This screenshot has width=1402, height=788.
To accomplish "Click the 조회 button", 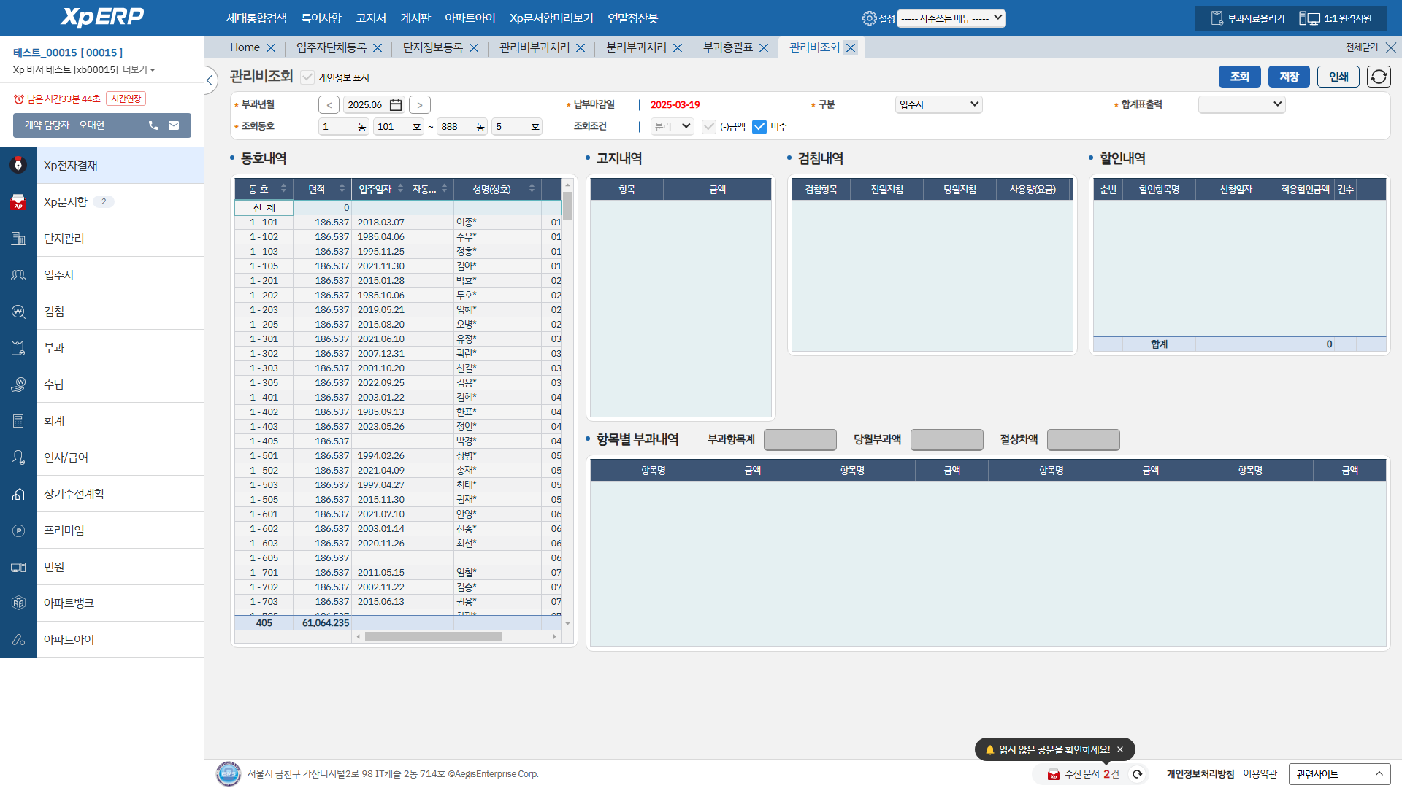I will (1239, 77).
